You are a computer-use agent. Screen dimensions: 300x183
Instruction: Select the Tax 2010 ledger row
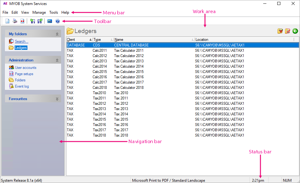[x=183, y=93]
